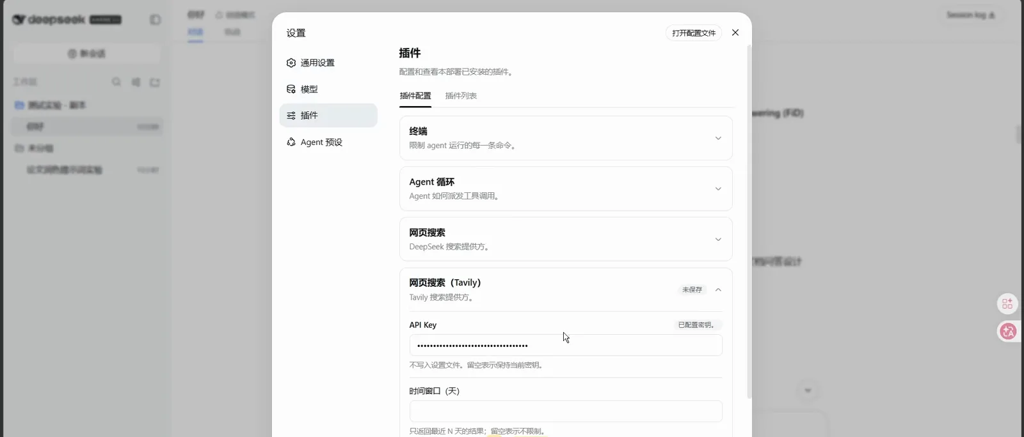1024x437 pixels.
Task: Click the 未保存 status badge
Action: point(692,290)
